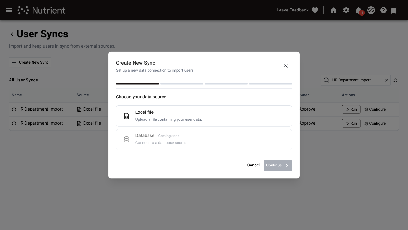Open the help question mark icon

(x=383, y=10)
